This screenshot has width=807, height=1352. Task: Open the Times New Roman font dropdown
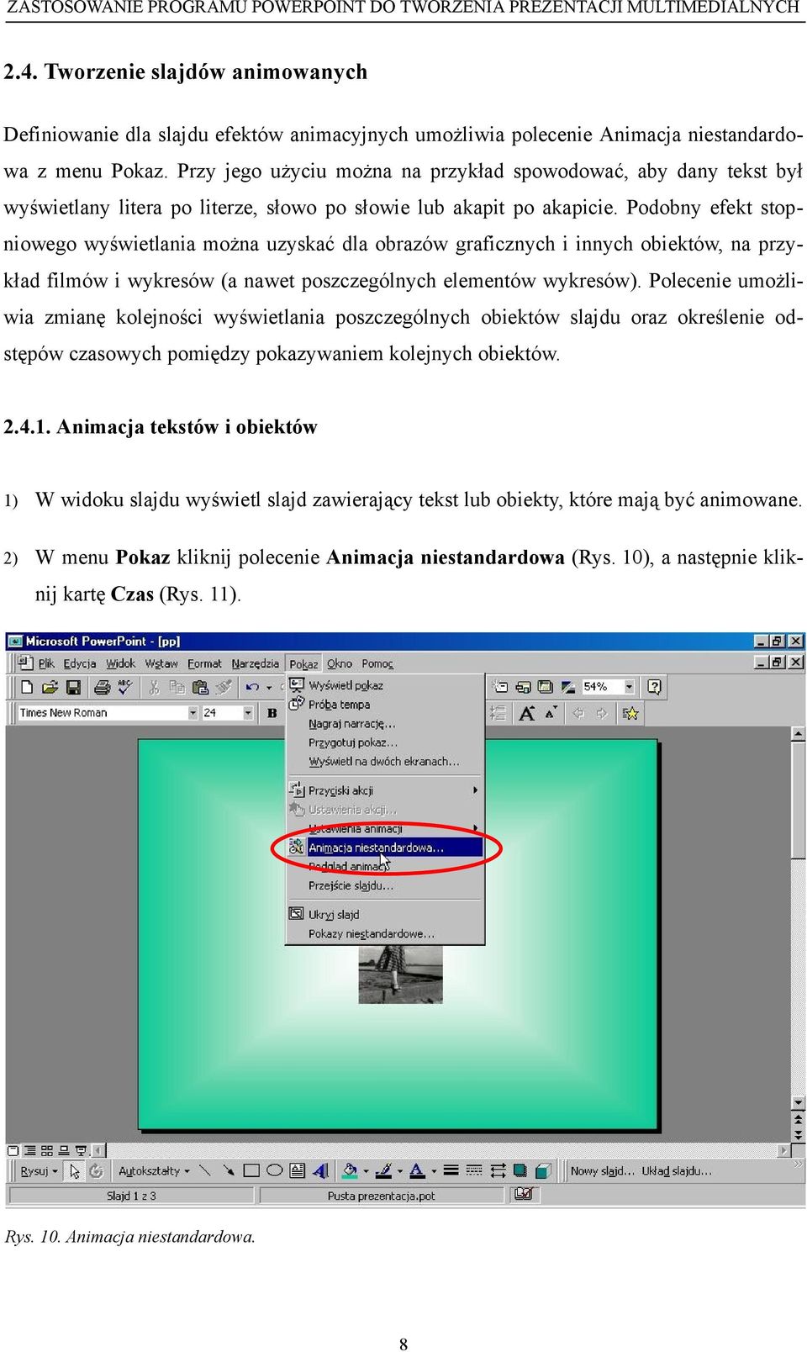point(193,713)
